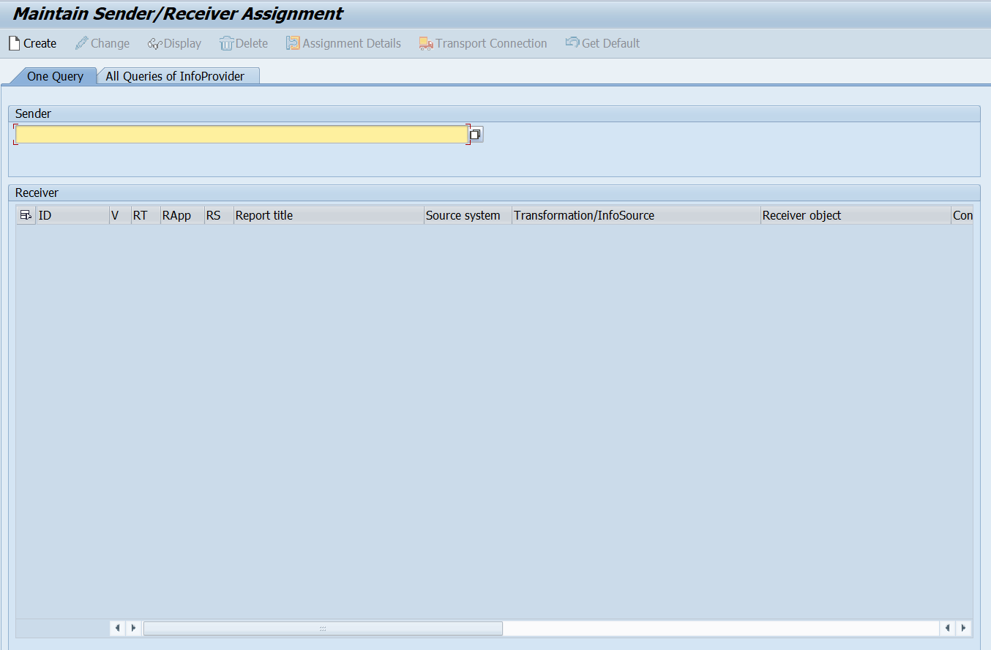
Task: Open table layout settings icon in Receiver grid
Action: pos(26,215)
